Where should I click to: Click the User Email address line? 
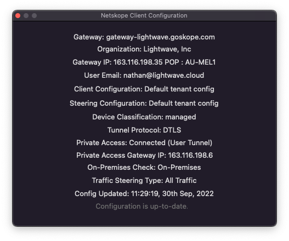point(144,75)
